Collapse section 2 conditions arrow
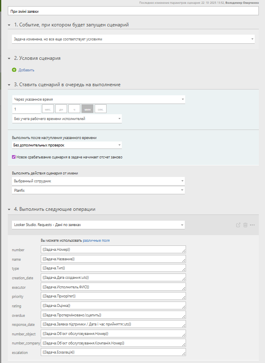This screenshot has width=265, height=363. (x=9, y=59)
